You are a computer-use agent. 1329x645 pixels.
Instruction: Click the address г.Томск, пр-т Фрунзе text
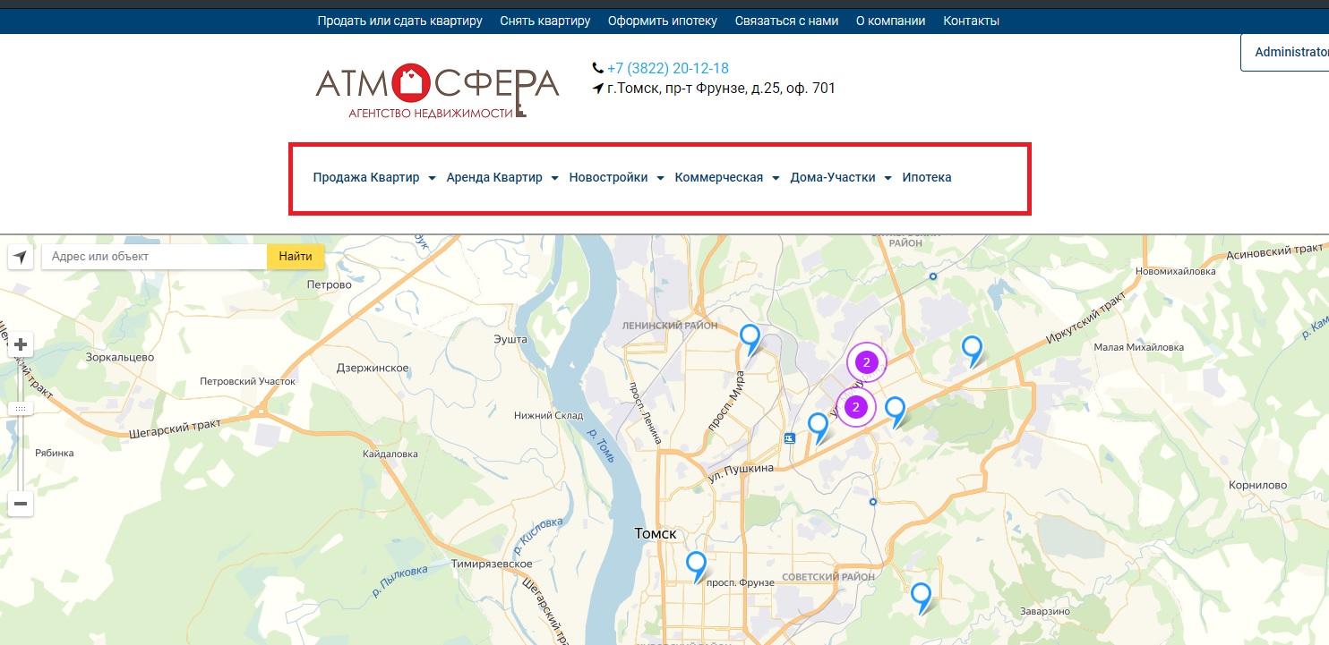(721, 88)
